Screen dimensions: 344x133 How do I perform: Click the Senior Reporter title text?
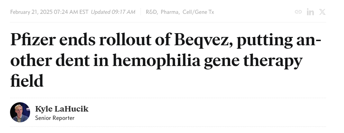(55, 118)
